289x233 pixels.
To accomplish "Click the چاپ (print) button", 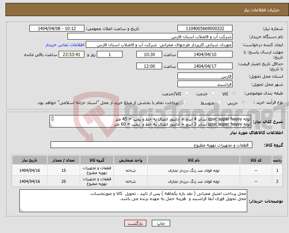I will point(161,223).
